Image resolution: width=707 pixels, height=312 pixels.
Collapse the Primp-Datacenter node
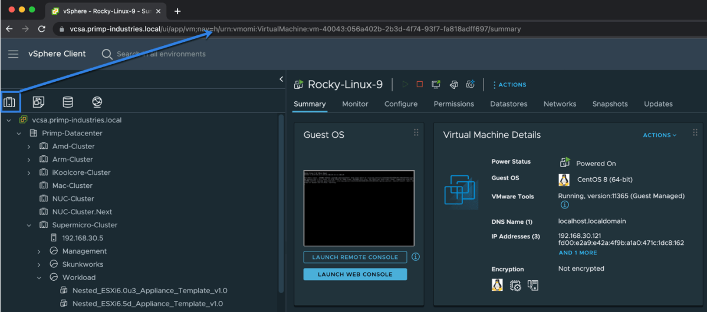[19, 133]
